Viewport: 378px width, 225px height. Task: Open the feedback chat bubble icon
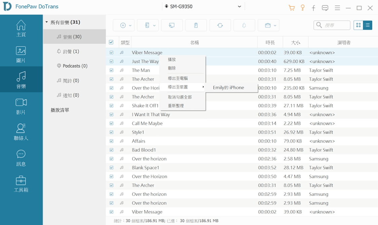325,8
